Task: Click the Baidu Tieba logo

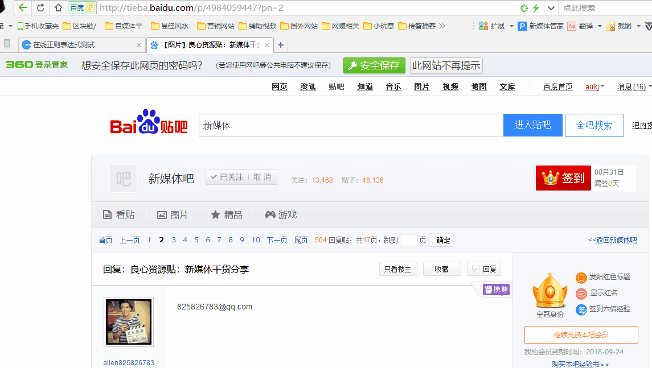Action: pyautogui.click(x=149, y=122)
